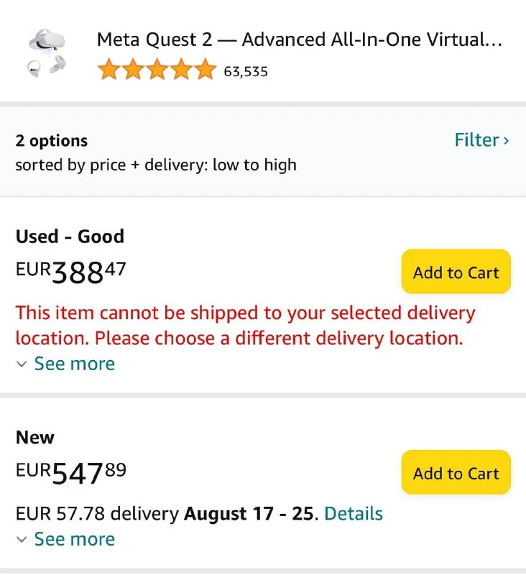The image size is (526, 575).
Task: Open the Filter options
Action: click(476, 139)
